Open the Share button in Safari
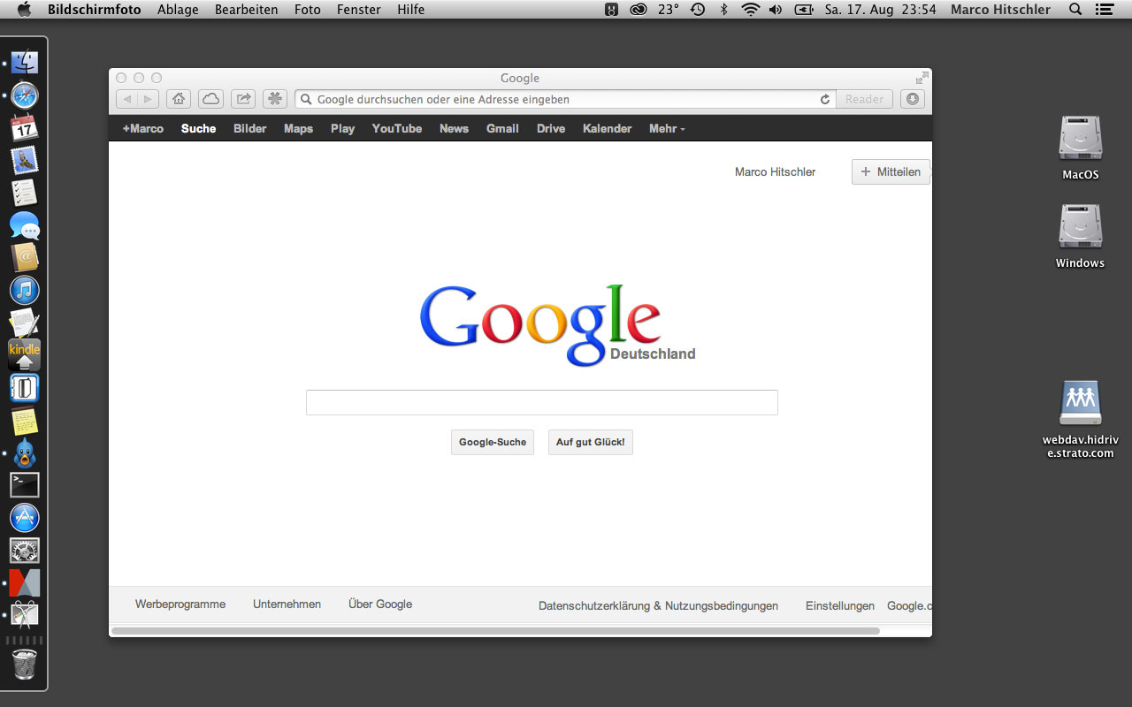The image size is (1132, 707). click(243, 99)
